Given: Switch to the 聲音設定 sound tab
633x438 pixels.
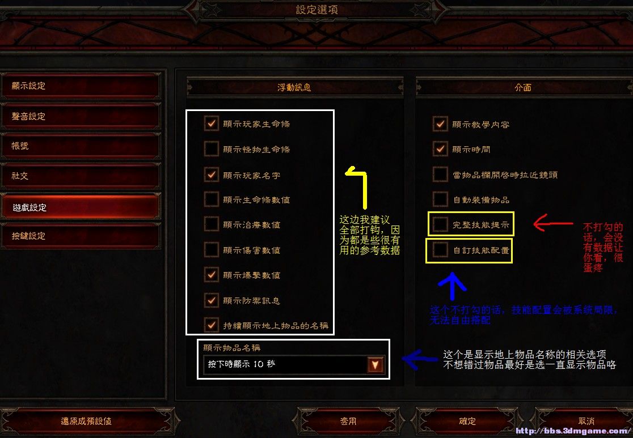Looking at the screenshot, I should click(81, 116).
